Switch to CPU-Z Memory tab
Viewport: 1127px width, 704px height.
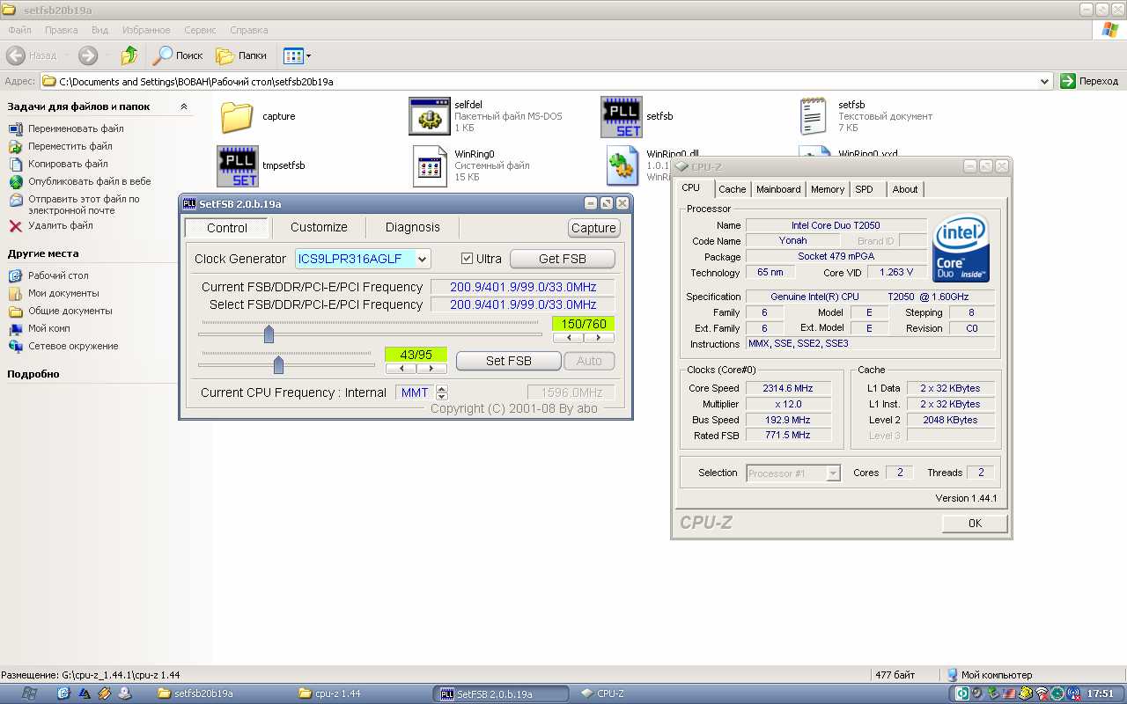click(828, 189)
